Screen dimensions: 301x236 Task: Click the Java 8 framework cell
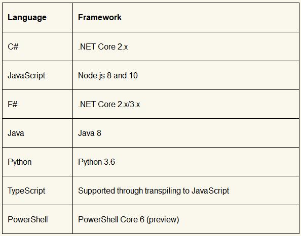coord(186,133)
